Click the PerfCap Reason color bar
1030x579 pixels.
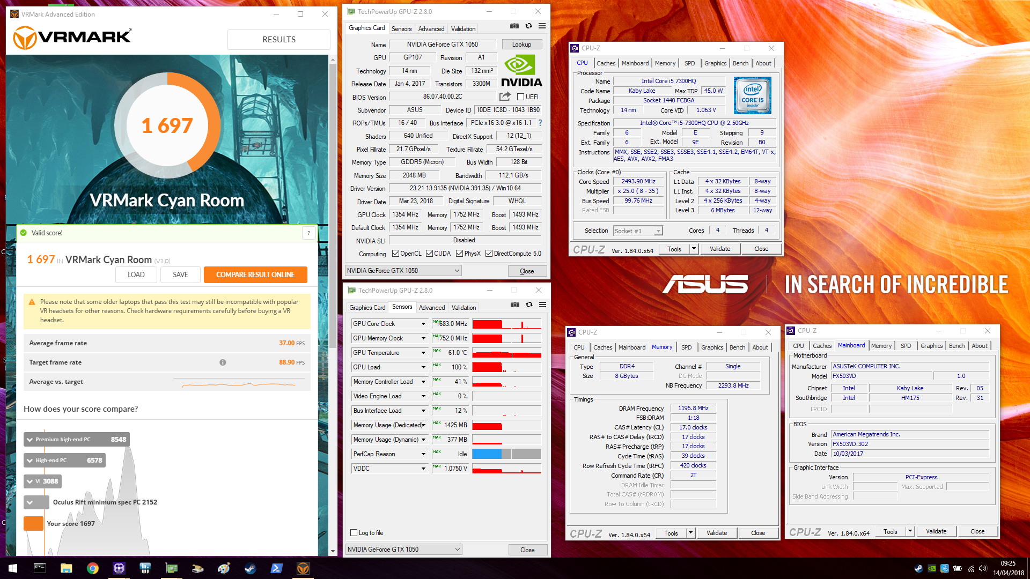click(x=506, y=454)
